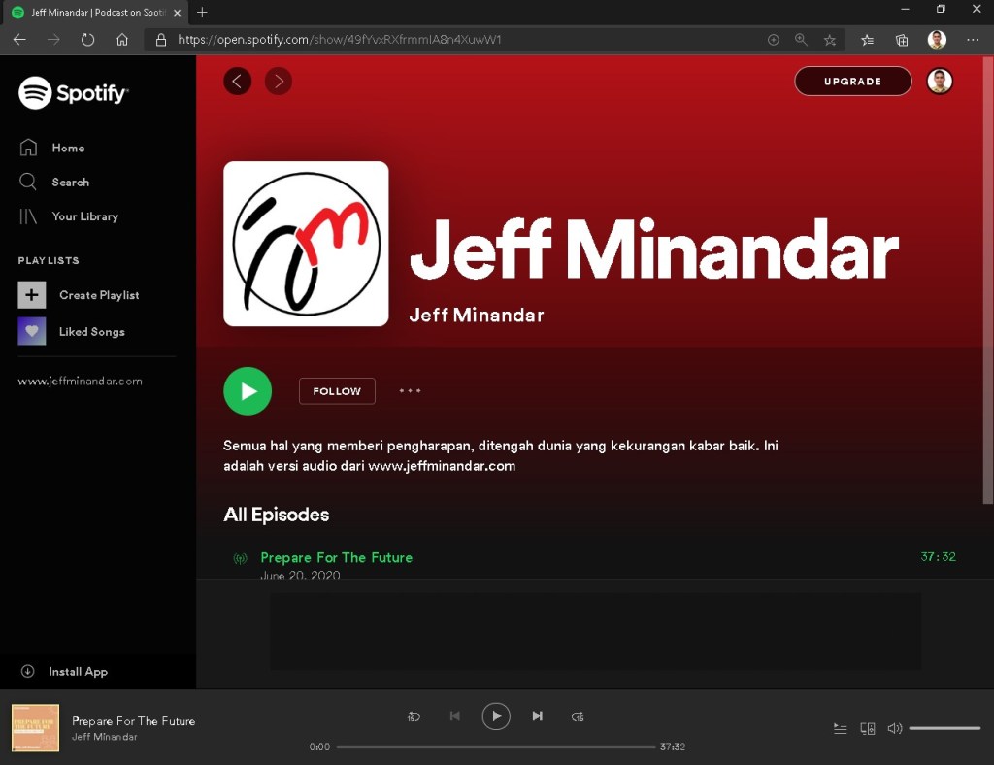Open the Prepare For The Future episode
This screenshot has width=994, height=765.
[336, 558]
